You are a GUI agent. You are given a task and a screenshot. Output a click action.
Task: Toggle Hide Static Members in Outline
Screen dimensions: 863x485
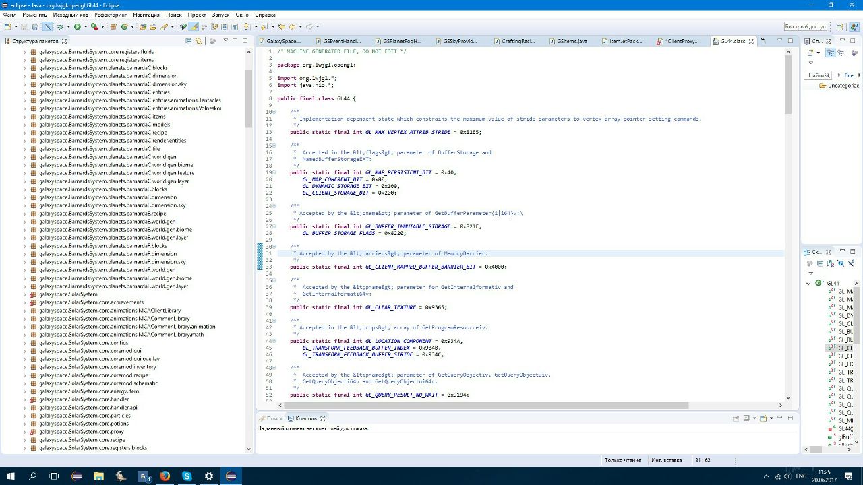point(852,263)
